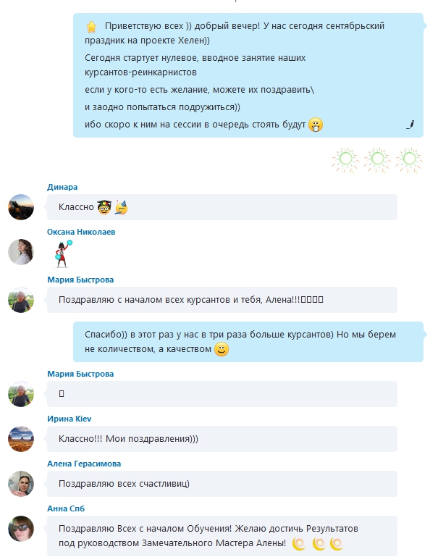
Task: Open Оксана Николаев's avatar photo
Action: 21,252
